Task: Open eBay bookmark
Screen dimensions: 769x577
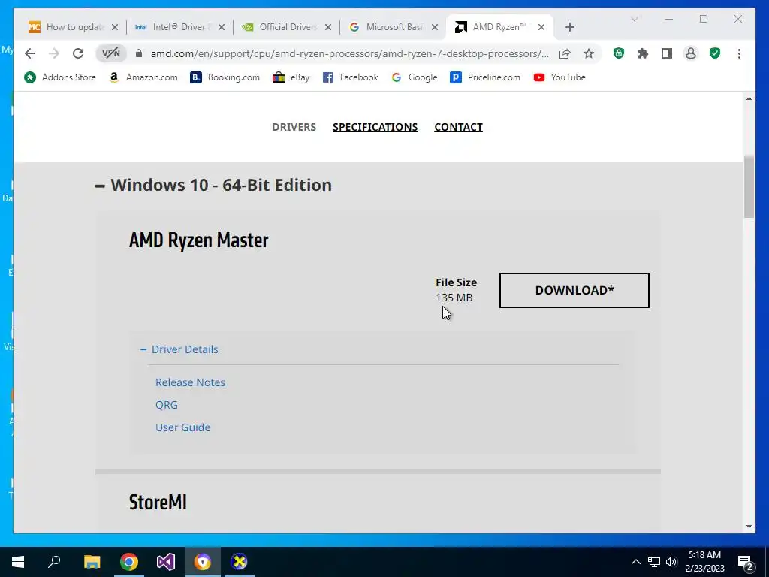Action: [x=291, y=77]
